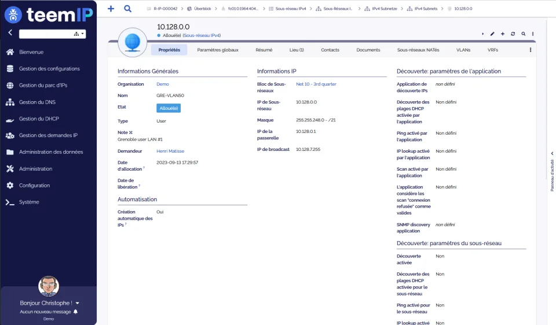Collapse the left navigation menu arrow
This screenshot has width=556, height=325.
coord(10,32)
